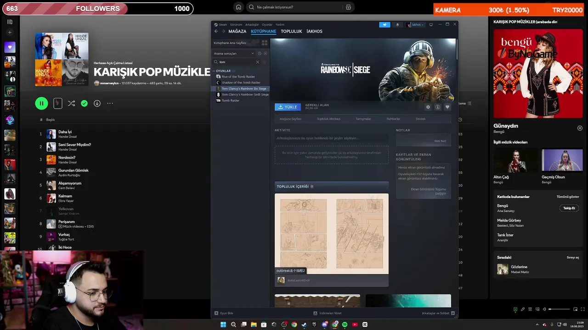Open the Yardım menu in Steam
The width and height of the screenshot is (588, 330).
(x=280, y=25)
